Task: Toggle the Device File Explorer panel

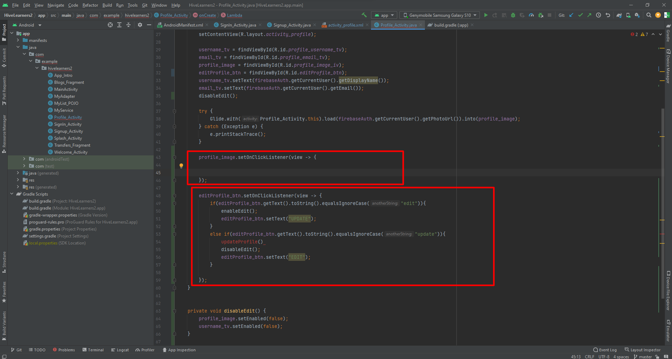Action: 668,291
